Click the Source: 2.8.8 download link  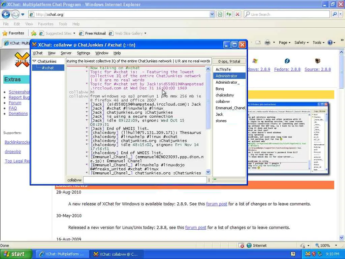[317, 69]
